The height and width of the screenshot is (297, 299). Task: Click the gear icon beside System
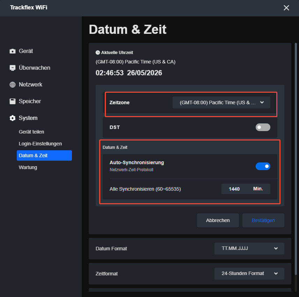(x=13, y=118)
